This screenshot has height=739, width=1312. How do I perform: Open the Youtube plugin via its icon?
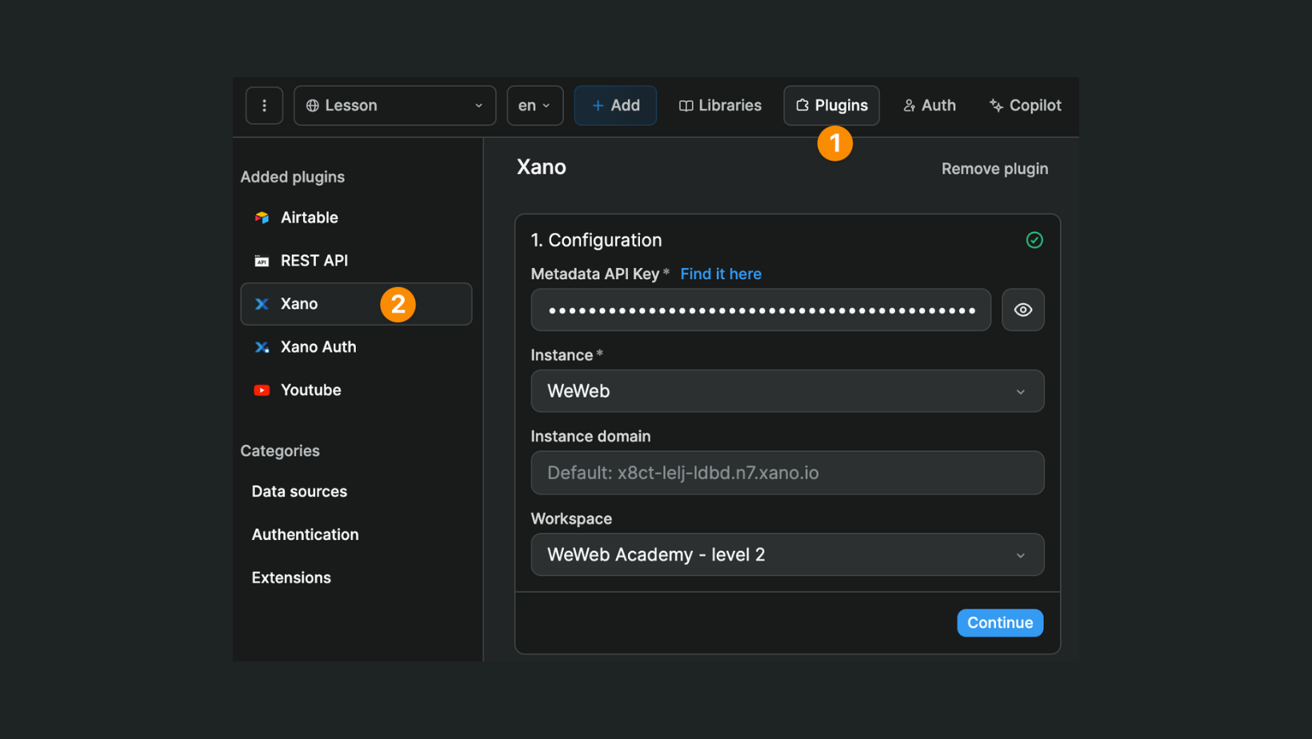click(262, 389)
